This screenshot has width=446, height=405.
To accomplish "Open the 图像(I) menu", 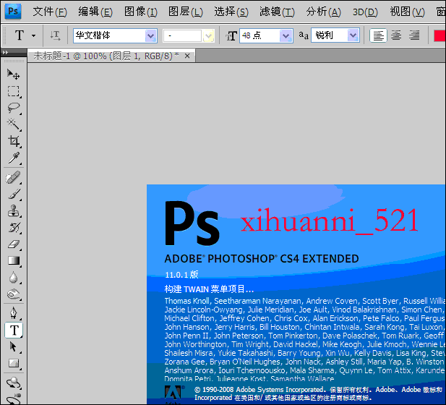I will (x=140, y=12).
